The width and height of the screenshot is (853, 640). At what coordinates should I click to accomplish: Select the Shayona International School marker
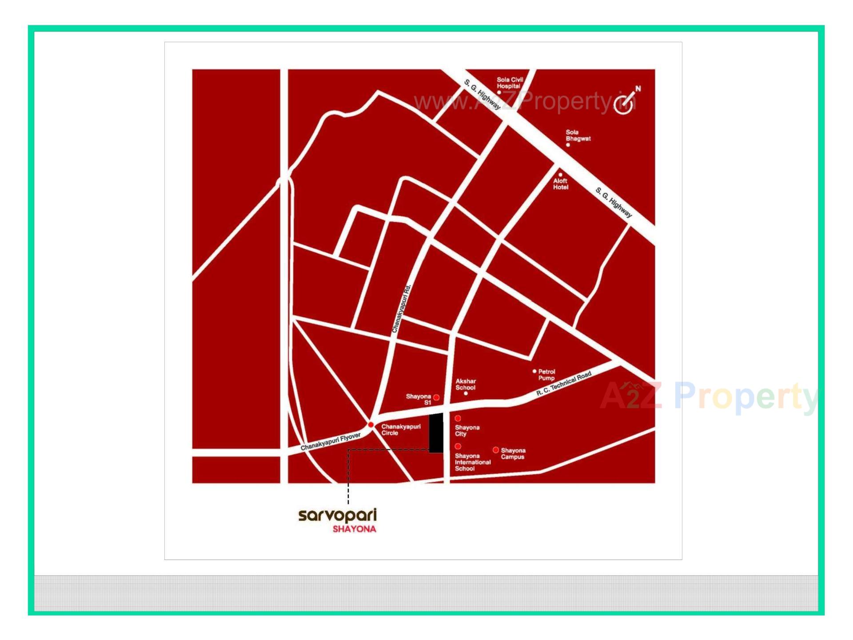[458, 447]
